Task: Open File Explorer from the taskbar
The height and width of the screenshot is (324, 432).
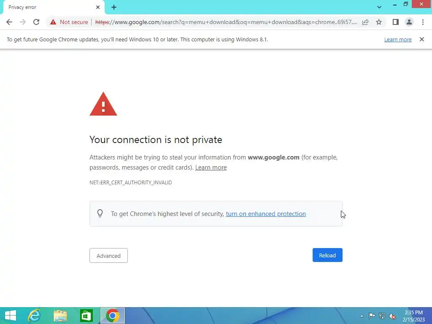Action: click(60, 316)
